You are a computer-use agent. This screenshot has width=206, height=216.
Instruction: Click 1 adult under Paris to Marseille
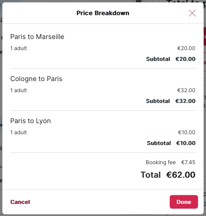tap(18, 48)
